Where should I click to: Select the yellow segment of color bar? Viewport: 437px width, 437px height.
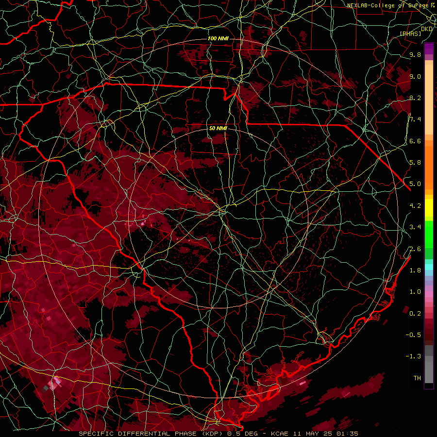(429, 208)
